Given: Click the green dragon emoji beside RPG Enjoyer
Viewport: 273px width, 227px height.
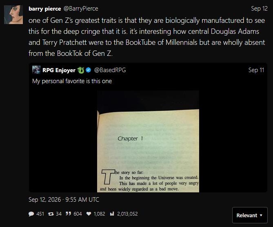Looking at the screenshot, I should pyautogui.click(x=81, y=70).
